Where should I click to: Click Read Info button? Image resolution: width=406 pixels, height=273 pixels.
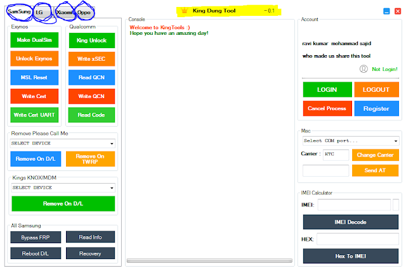90,237
